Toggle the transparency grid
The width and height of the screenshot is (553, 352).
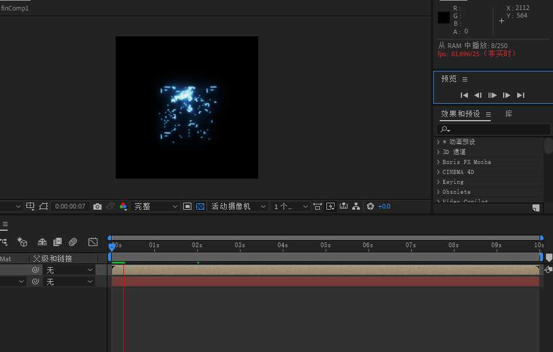point(200,206)
